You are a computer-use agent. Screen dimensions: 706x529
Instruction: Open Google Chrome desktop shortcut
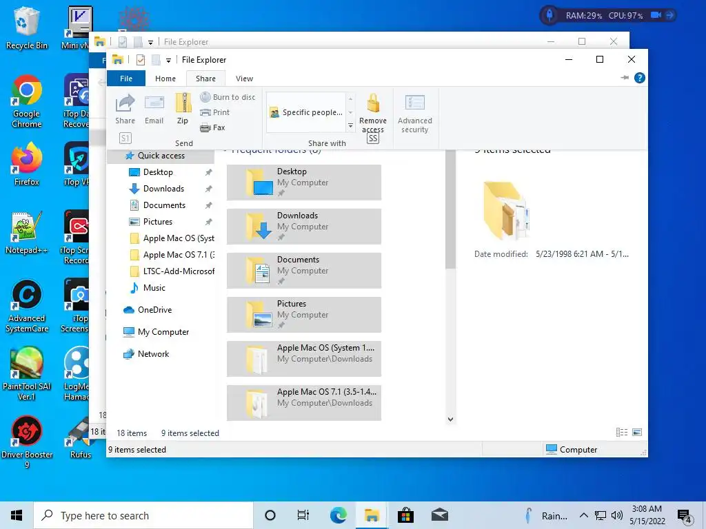tap(27, 101)
